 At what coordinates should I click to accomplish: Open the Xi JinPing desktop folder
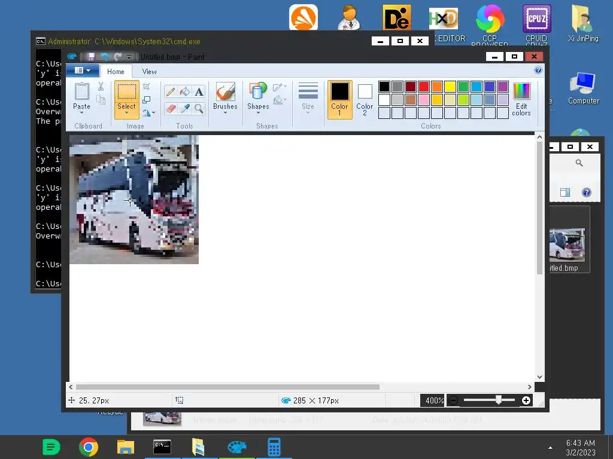[583, 23]
